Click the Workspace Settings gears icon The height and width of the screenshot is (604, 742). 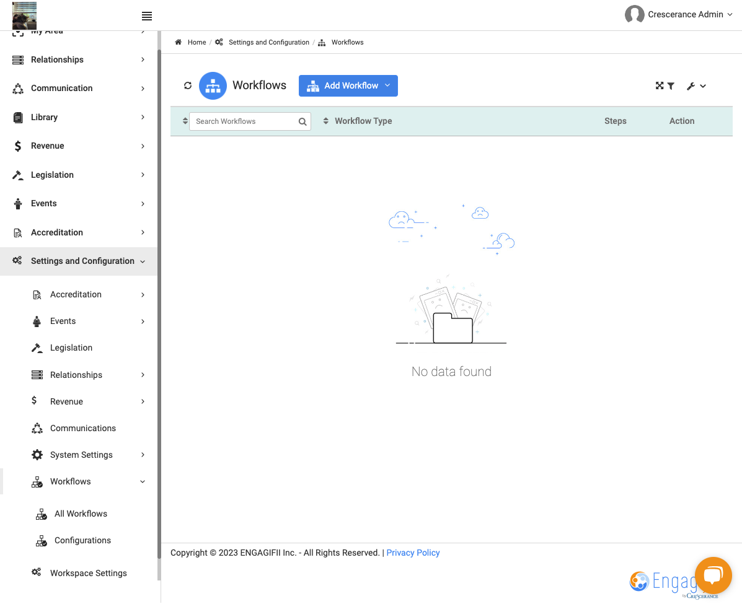point(37,572)
